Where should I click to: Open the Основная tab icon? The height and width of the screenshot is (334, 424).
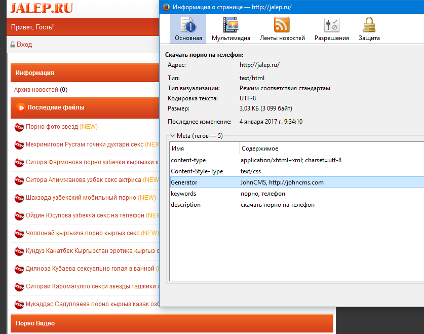click(188, 25)
